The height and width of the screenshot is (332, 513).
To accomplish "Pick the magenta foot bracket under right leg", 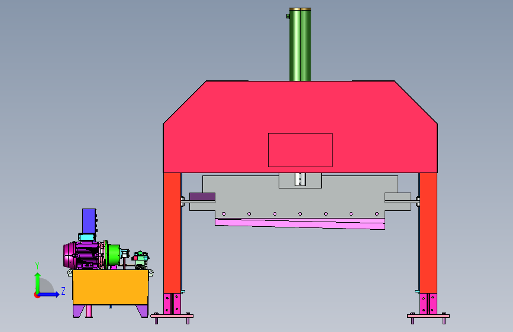I will point(428,304).
